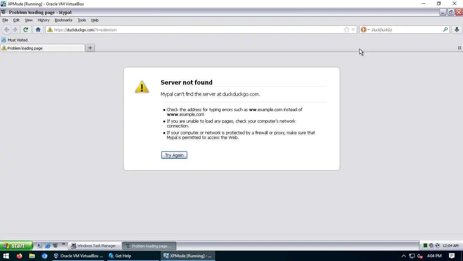Open the Help menu
This screenshot has width=463, height=261.
point(95,20)
